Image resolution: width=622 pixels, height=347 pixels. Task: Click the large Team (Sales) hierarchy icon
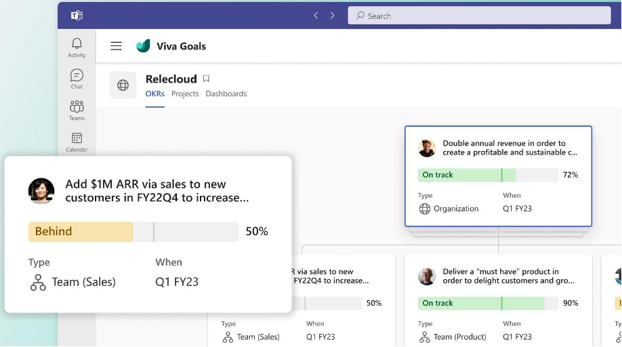[x=38, y=283]
